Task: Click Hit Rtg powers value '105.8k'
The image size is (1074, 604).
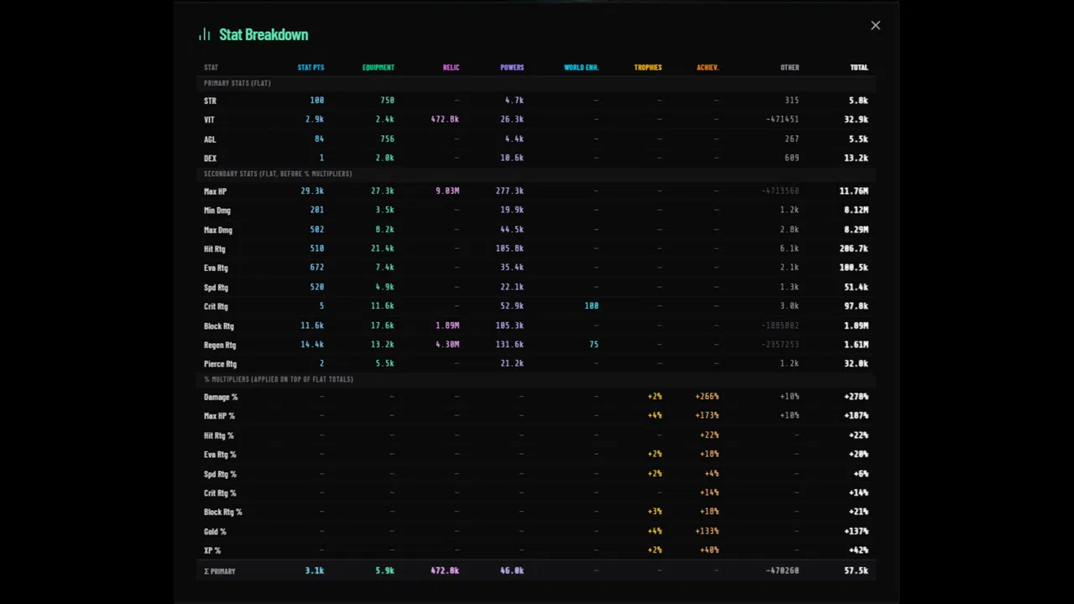Action: click(509, 248)
